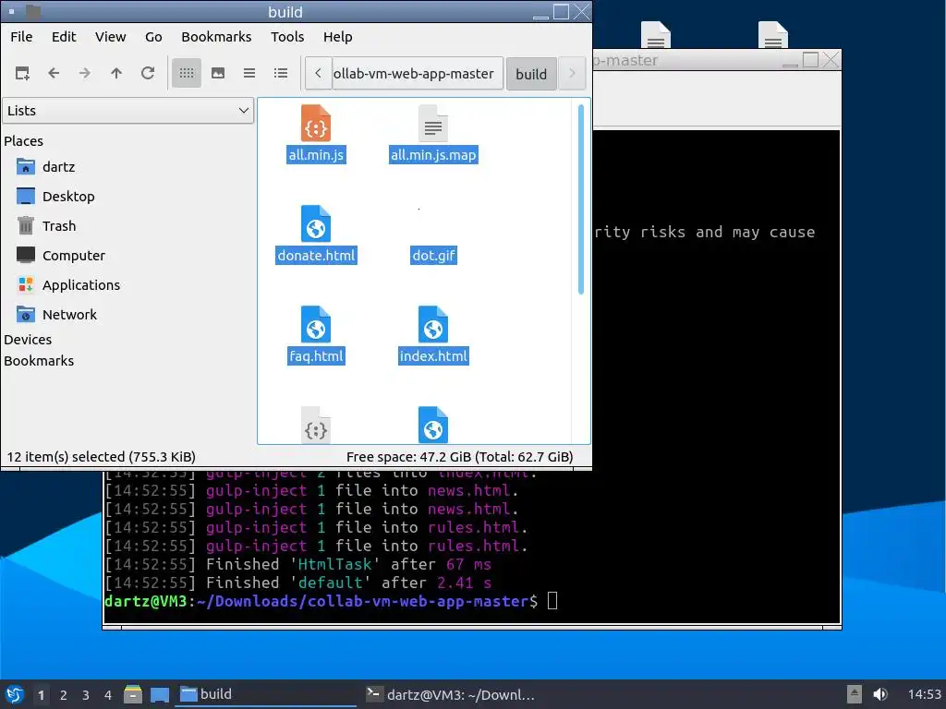Select the faq.html file icon
The image size is (946, 709).
pos(316,324)
